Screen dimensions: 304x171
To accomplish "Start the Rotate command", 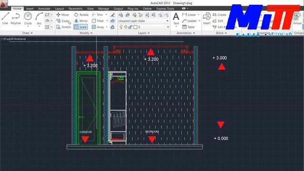I will click(x=81, y=15).
